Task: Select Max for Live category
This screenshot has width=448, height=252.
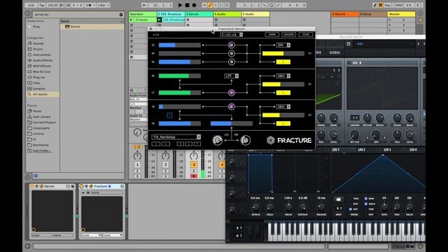Action: [41, 71]
